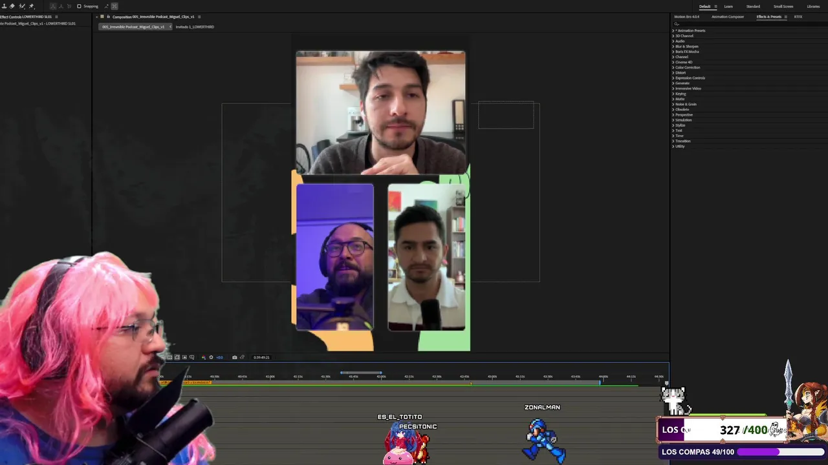Open Effect Controls panel menu
Viewport: 828px width, 465px height.
pos(56,17)
